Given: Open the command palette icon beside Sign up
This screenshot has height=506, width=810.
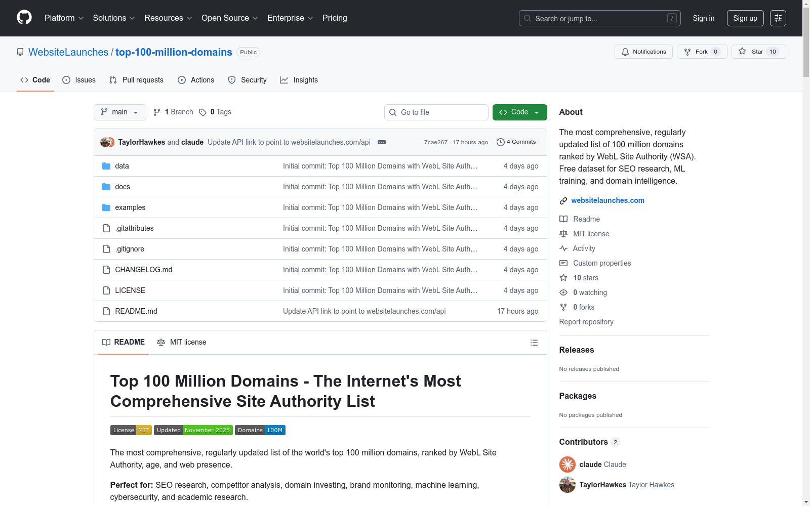Looking at the screenshot, I should point(778,18).
